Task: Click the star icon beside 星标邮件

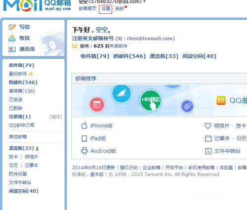Action: tap(31, 74)
